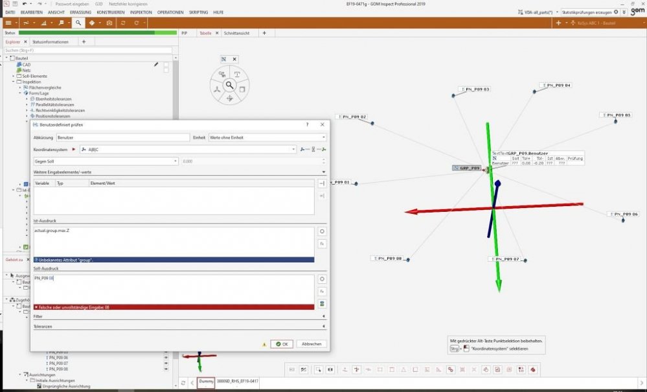The image size is (647, 392).
Task: Open the Einheit dropdown
Action: 267,137
